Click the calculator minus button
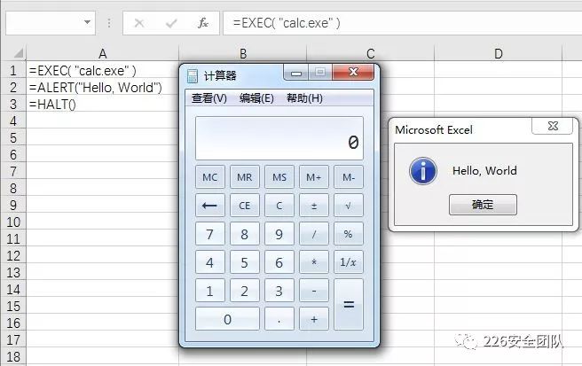The image size is (582, 366). [314, 291]
